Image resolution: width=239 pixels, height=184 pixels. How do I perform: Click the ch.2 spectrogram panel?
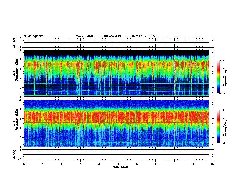click(116, 123)
